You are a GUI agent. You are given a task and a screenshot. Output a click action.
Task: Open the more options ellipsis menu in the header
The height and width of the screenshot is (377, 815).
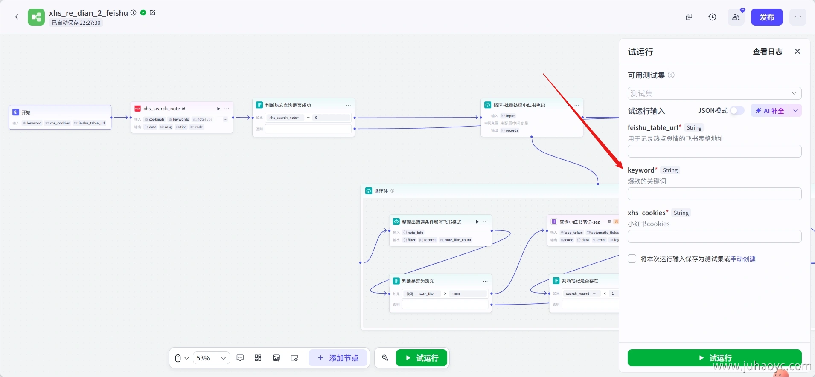798,17
